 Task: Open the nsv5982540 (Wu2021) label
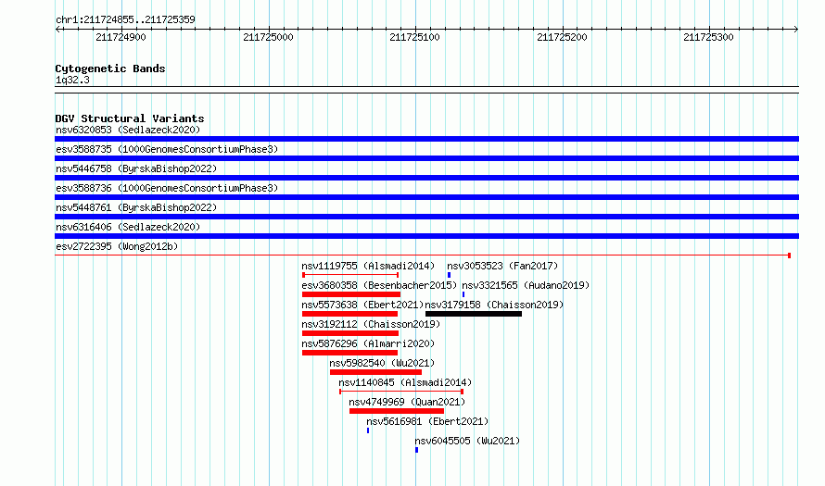pos(382,363)
